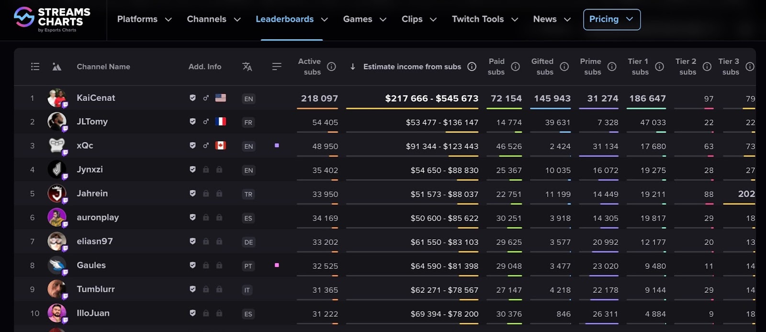Select xQc's paid subs value 46 526

(x=509, y=146)
